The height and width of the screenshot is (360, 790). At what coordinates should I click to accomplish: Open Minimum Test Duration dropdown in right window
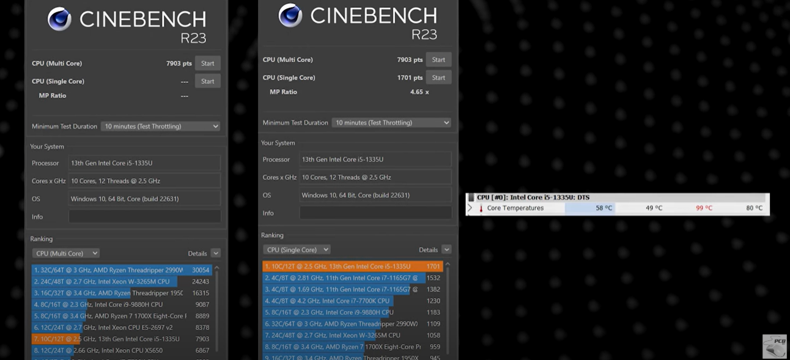pyautogui.click(x=391, y=123)
